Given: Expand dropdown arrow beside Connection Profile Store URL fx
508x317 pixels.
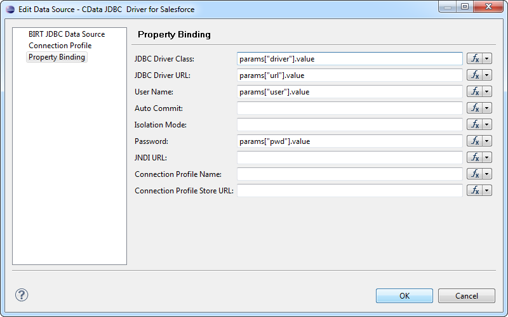Looking at the screenshot, I should coord(487,190).
